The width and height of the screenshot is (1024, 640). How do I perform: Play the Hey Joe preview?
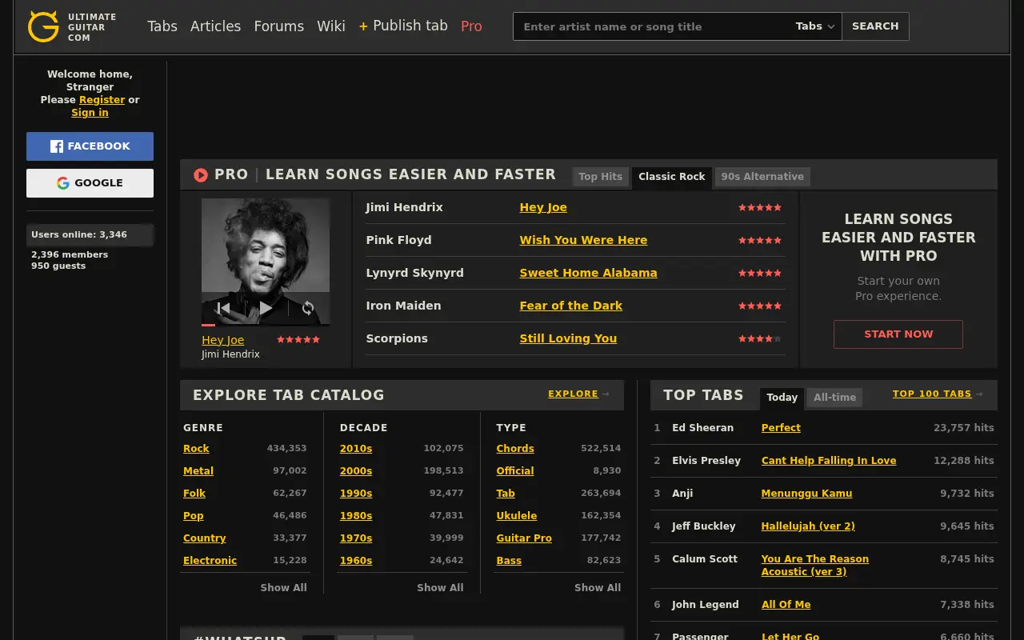[266, 308]
